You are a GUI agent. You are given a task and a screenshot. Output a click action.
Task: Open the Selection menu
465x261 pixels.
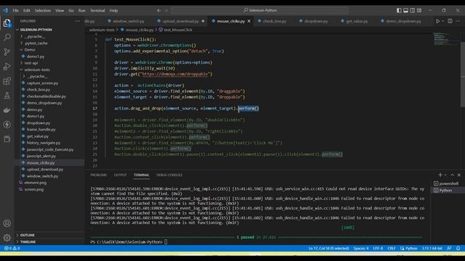(x=43, y=10)
